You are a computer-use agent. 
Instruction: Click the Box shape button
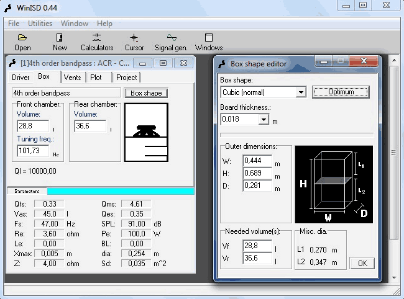click(145, 93)
